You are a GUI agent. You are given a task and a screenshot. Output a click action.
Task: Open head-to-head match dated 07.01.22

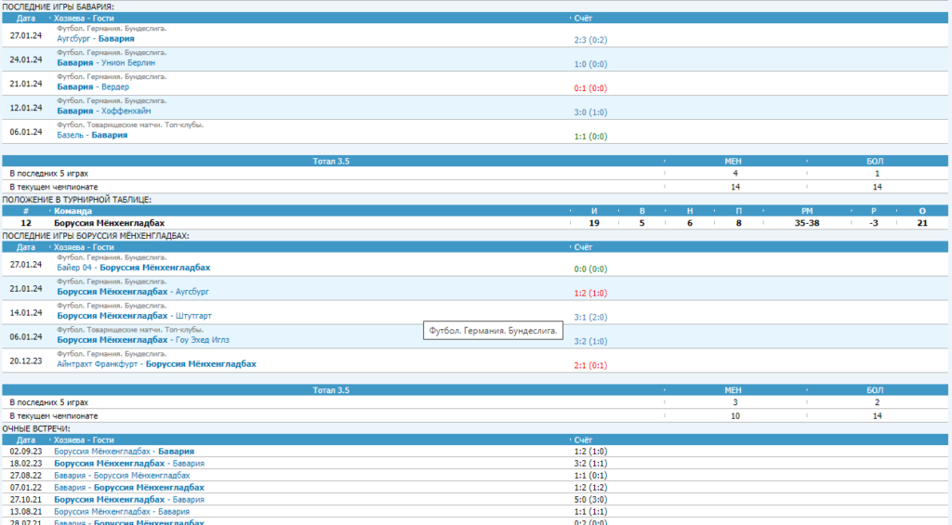coord(128,488)
